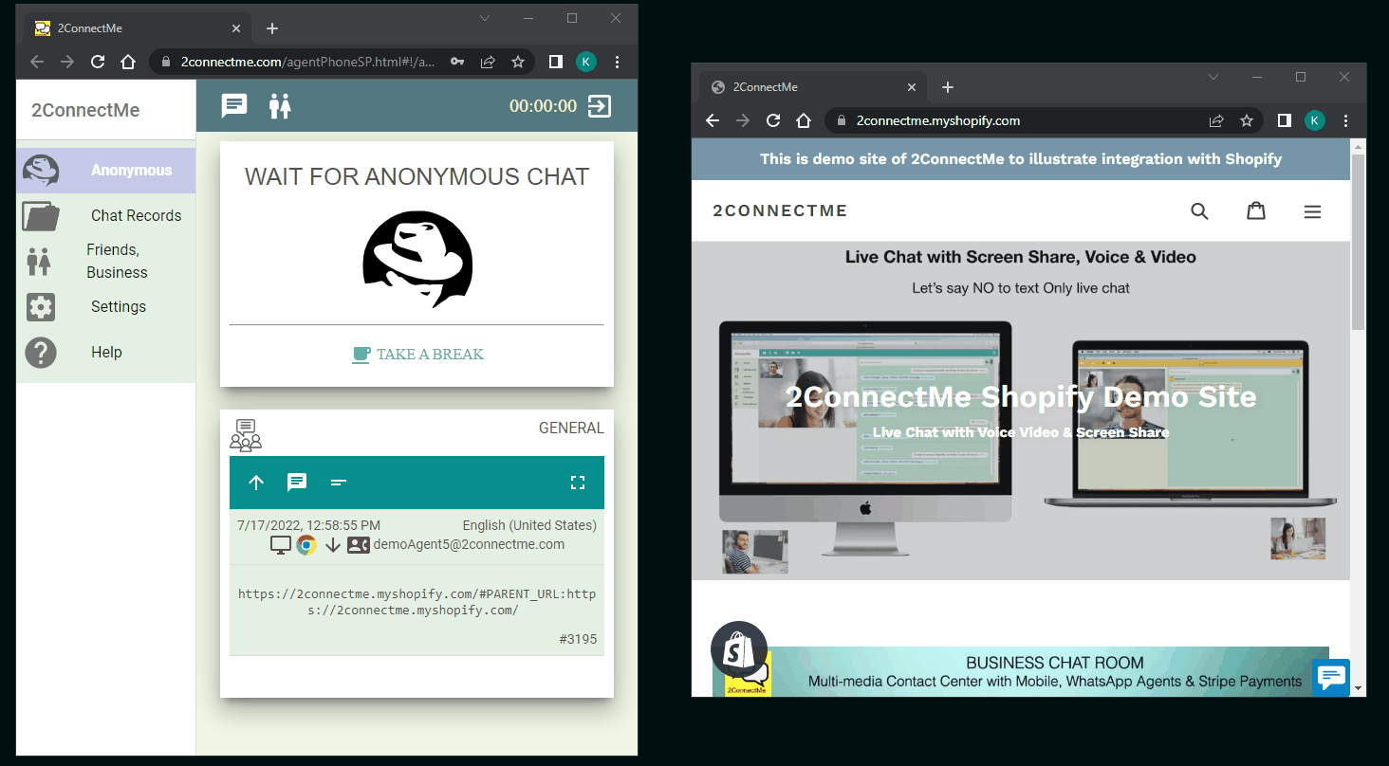Click the up arrow in teal chat toolbar
Viewport: 1389px width, 766px height.
(x=256, y=483)
